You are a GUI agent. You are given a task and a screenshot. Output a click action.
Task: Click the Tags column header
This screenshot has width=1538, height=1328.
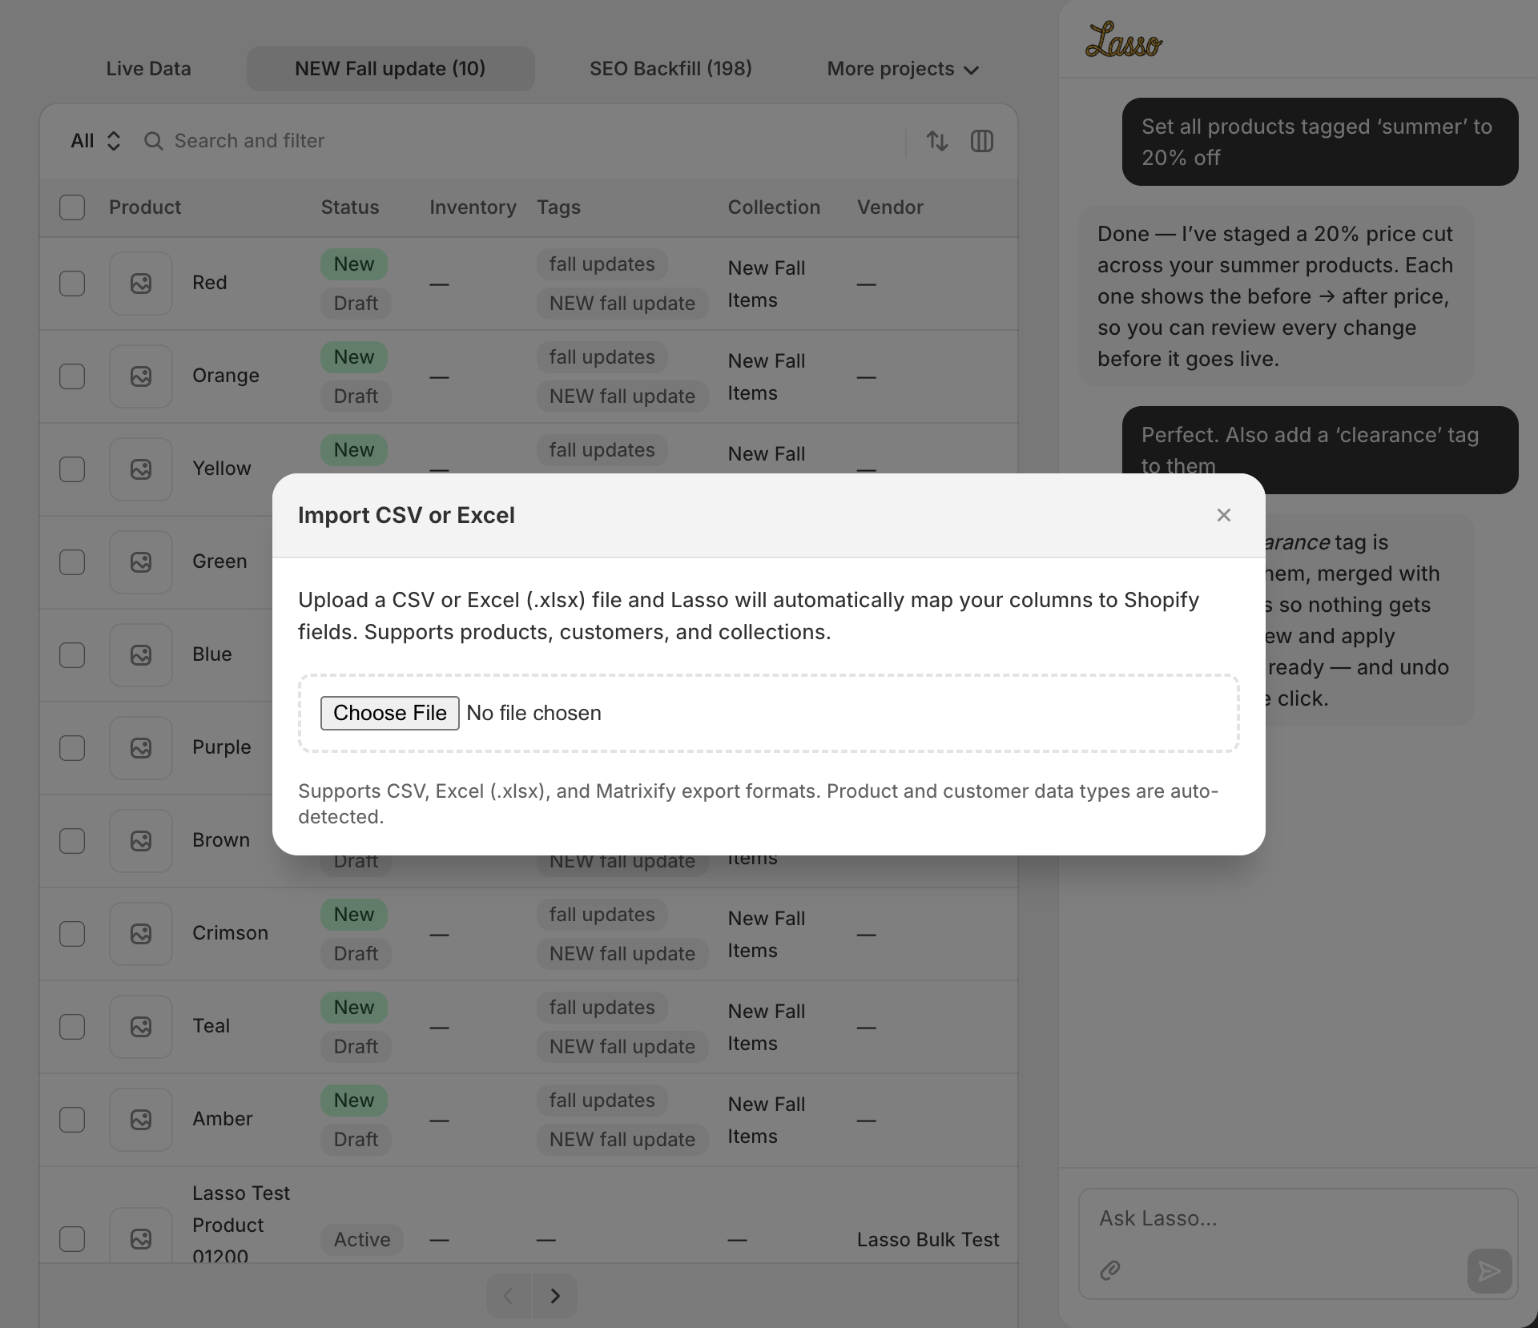[x=558, y=207]
